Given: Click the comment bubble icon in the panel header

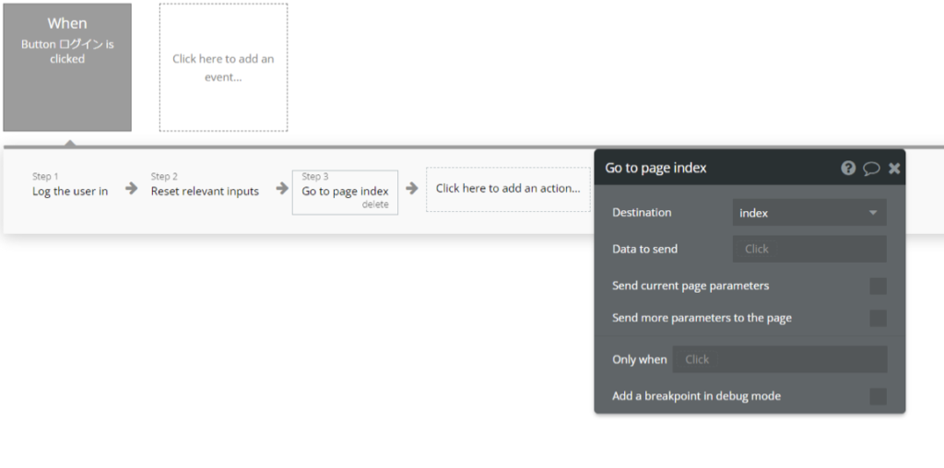Looking at the screenshot, I should point(871,169).
